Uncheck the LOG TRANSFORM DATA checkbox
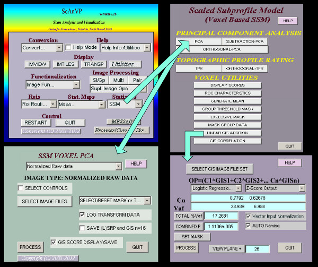The height and width of the screenshot is (267, 318). [82, 215]
